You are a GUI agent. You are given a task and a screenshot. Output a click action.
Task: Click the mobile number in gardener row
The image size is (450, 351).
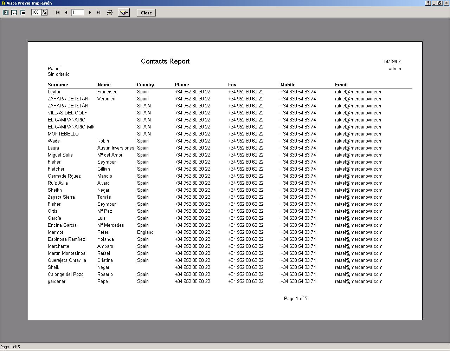298,282
